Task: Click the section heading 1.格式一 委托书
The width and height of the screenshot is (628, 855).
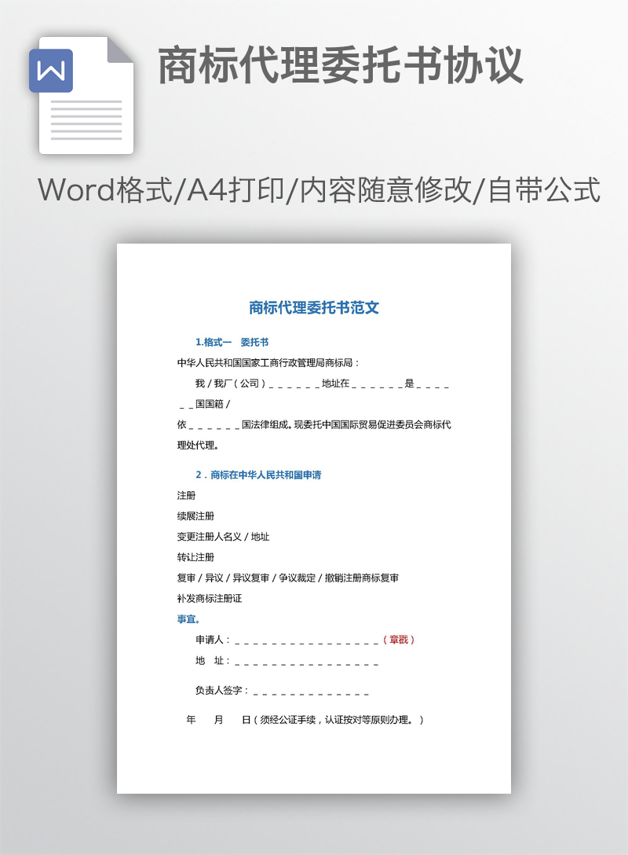Action: 232,343
